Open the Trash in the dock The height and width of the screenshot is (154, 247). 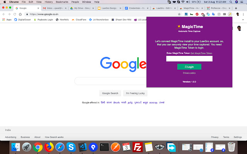coord(231,147)
